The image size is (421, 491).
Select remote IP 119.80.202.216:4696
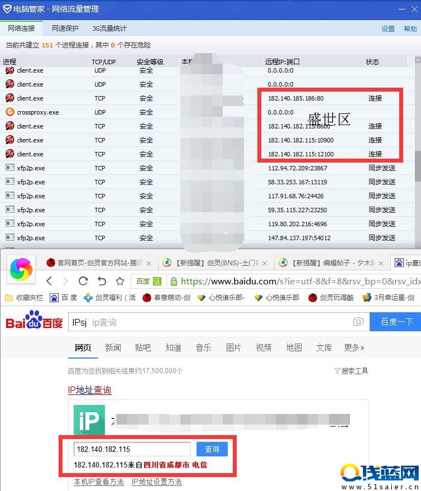(x=298, y=224)
